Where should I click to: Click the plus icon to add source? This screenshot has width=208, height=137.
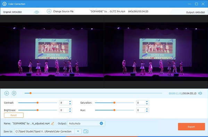coord(49,11)
